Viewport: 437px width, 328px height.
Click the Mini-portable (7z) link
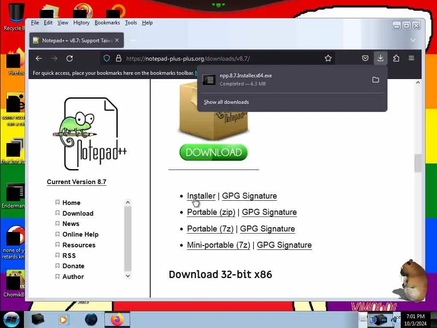click(x=218, y=245)
